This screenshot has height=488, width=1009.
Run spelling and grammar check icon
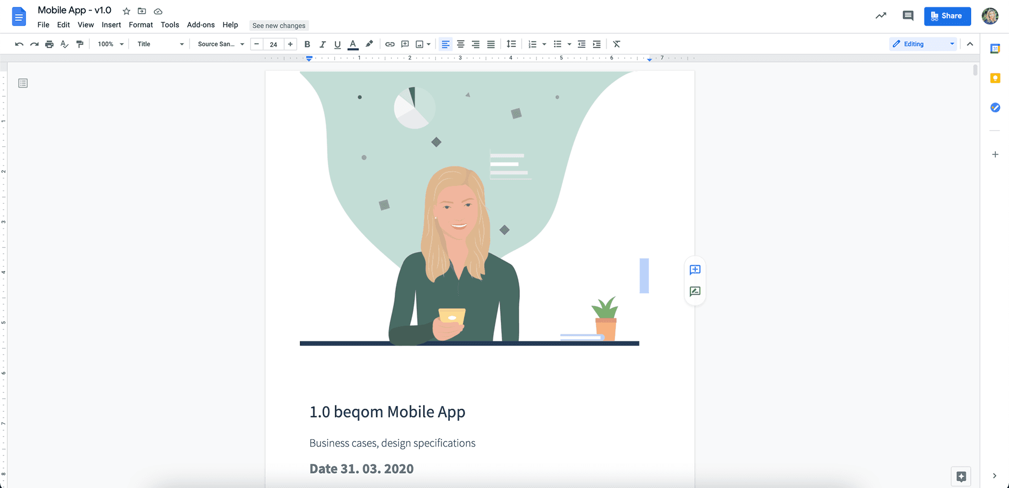[65, 44]
